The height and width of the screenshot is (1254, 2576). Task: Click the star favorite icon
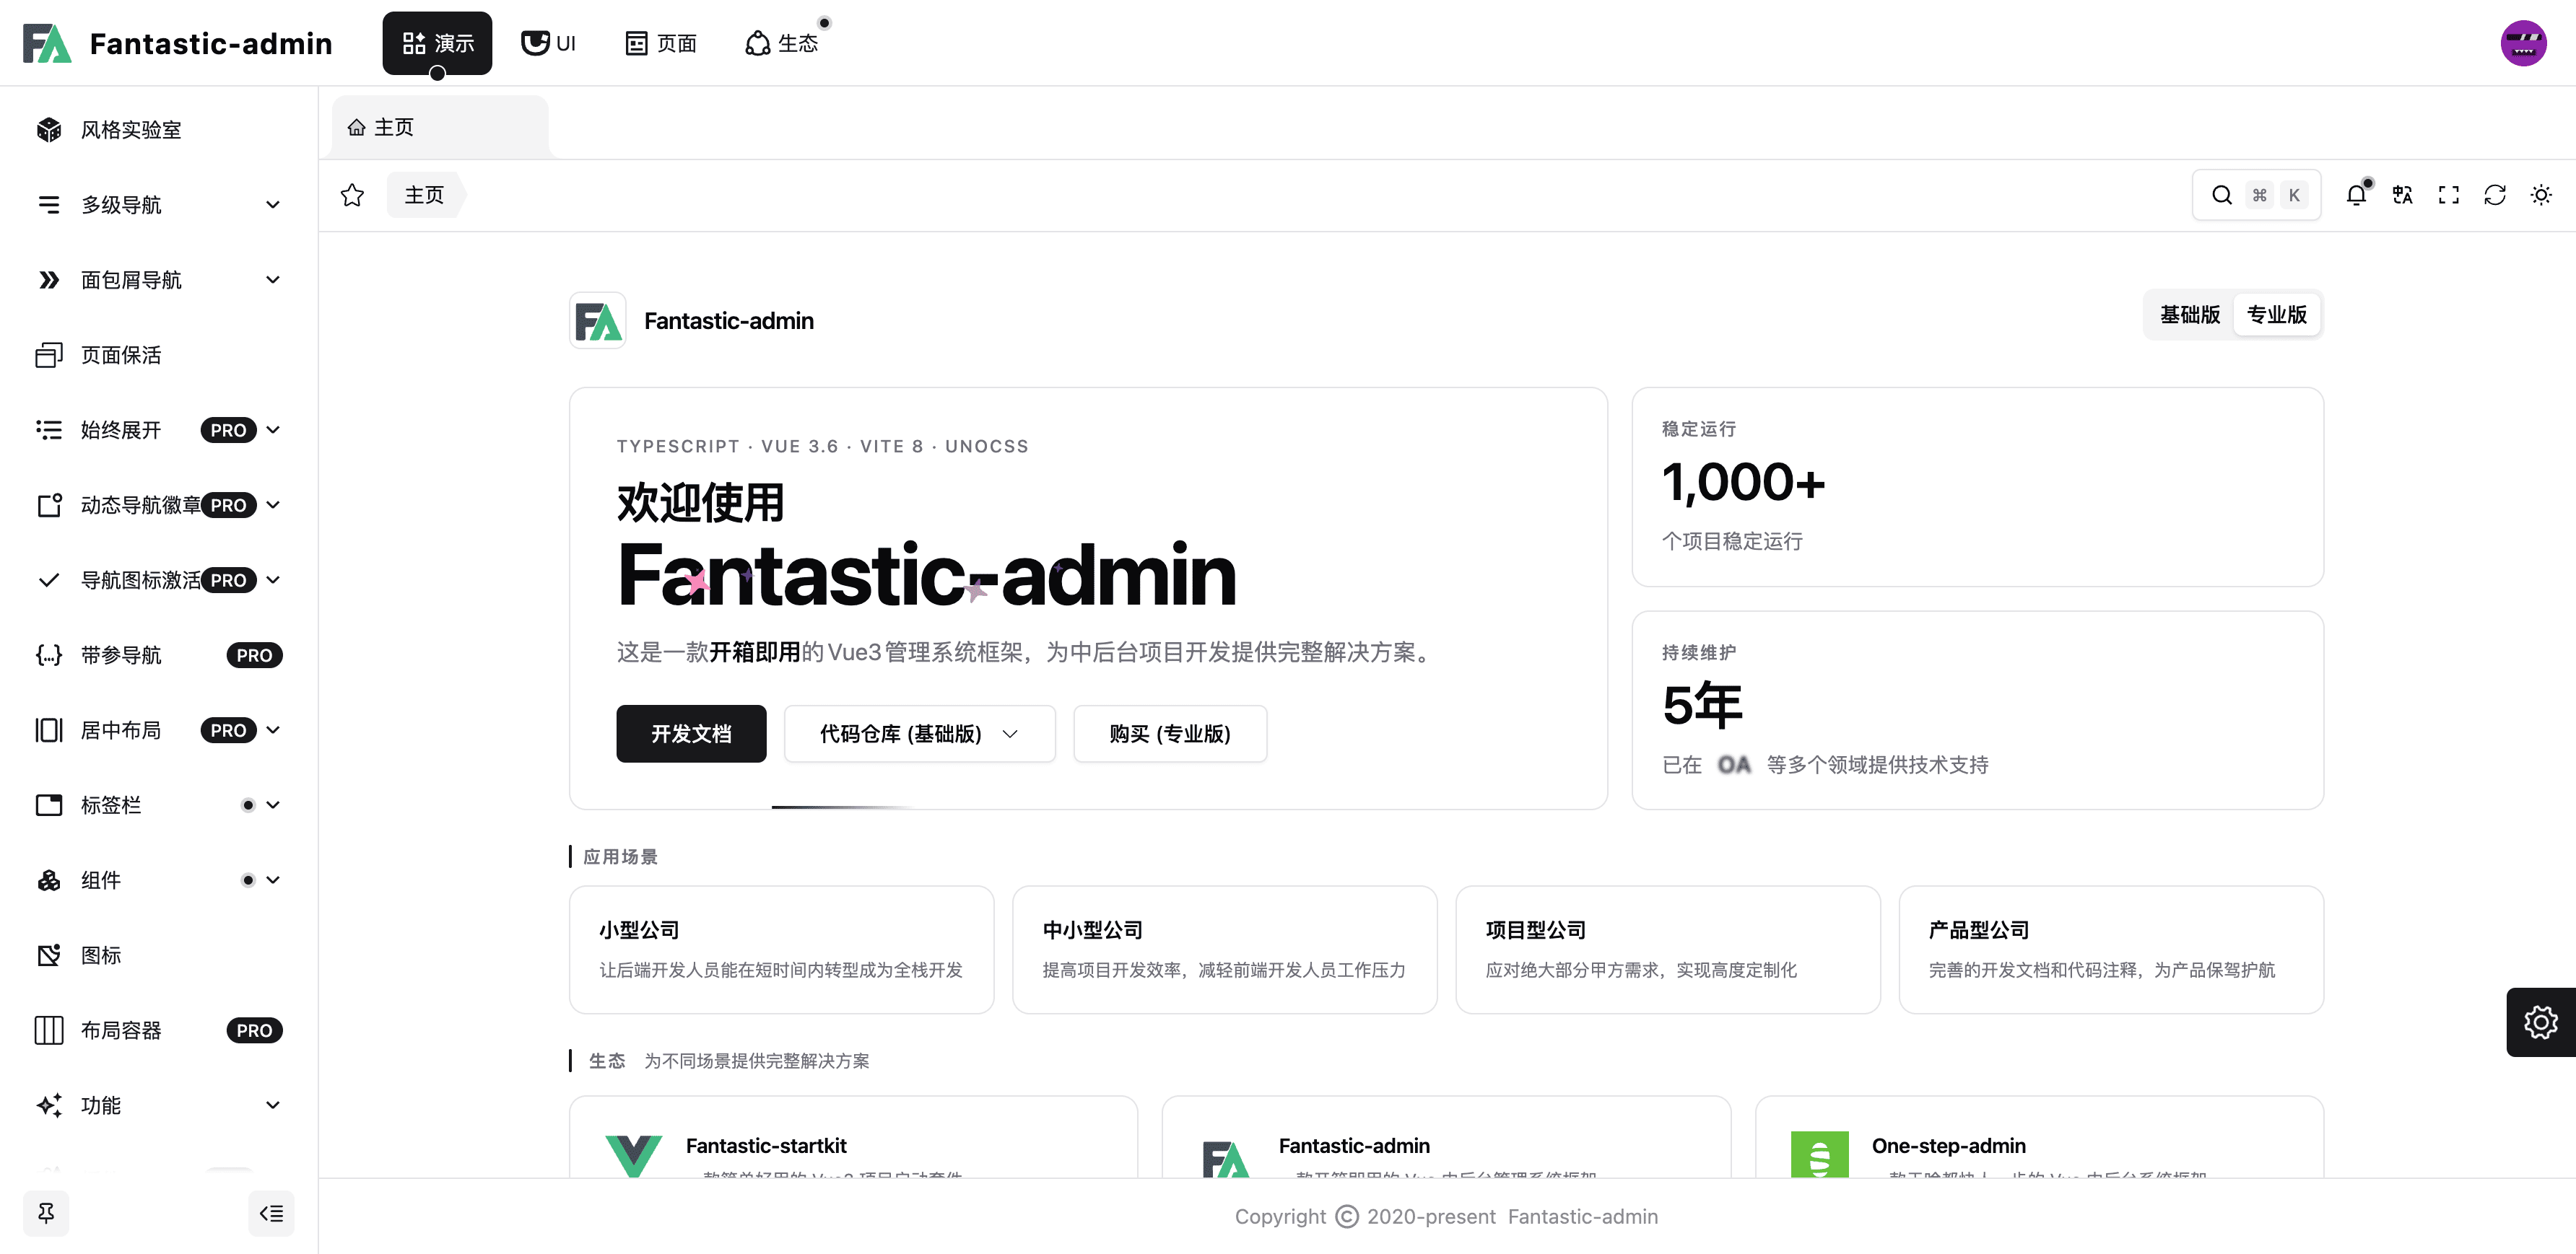point(352,195)
